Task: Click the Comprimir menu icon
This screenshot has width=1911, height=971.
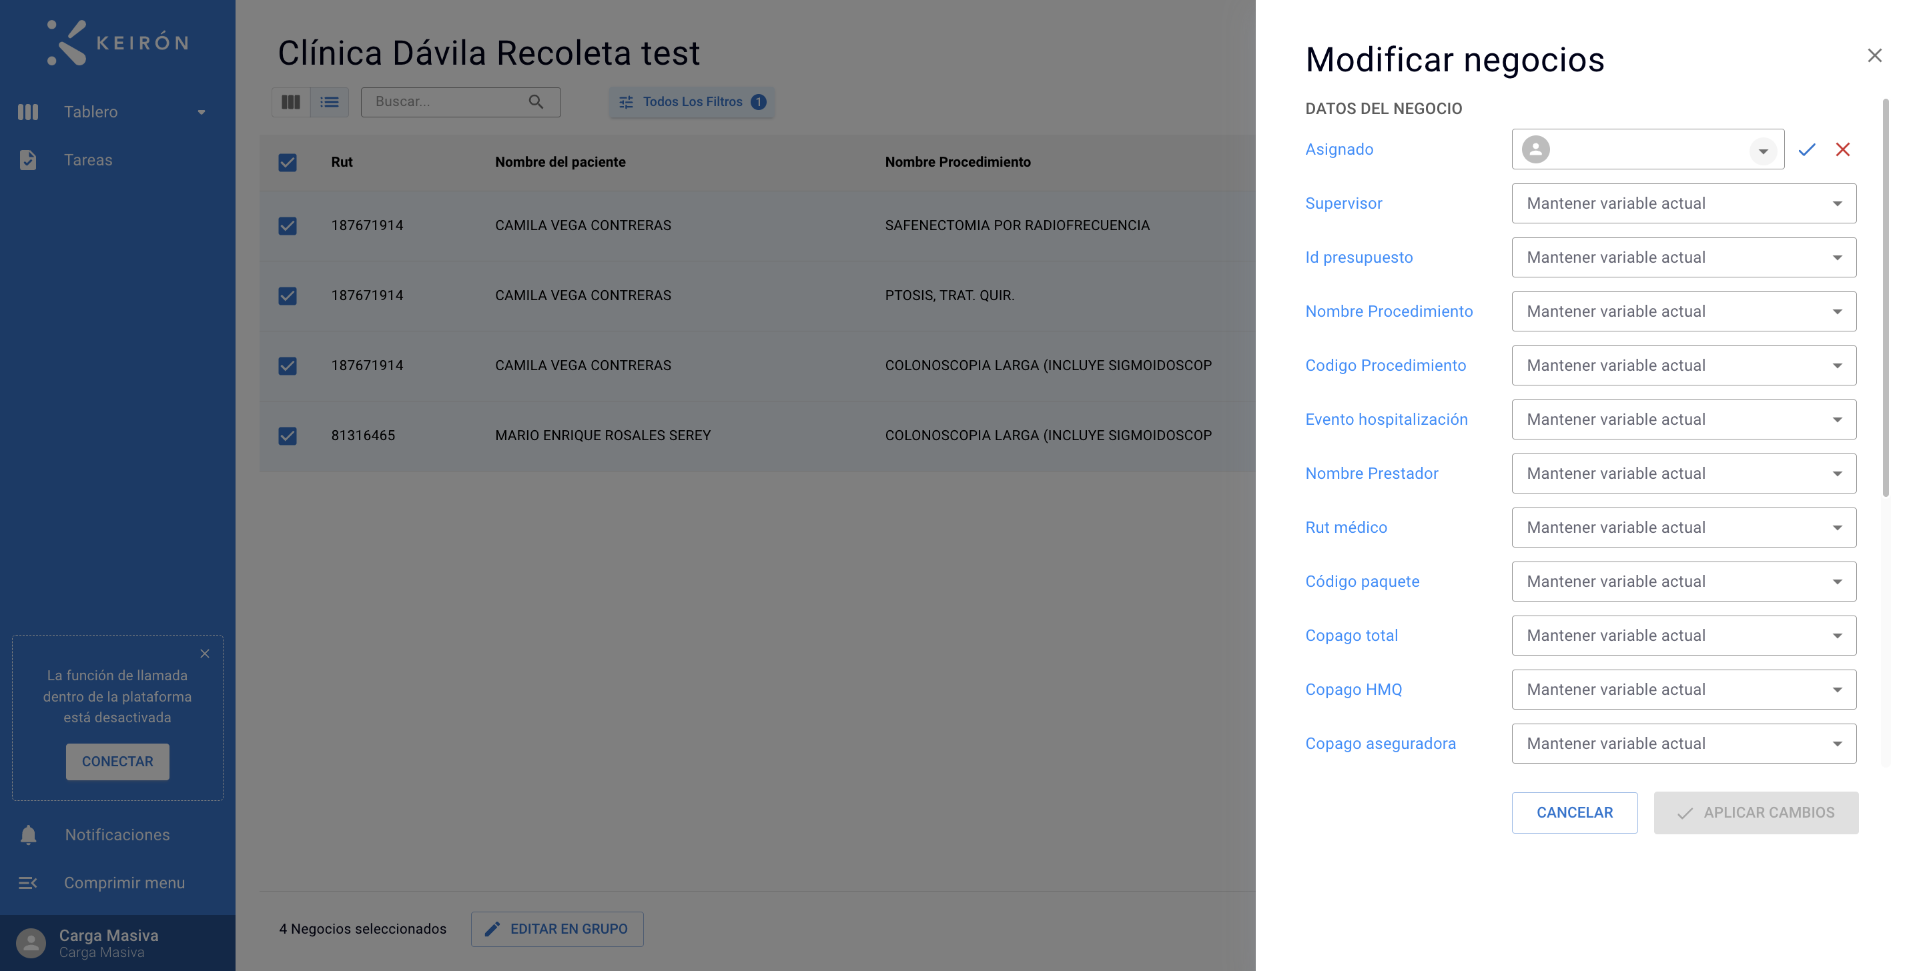Action: [28, 883]
